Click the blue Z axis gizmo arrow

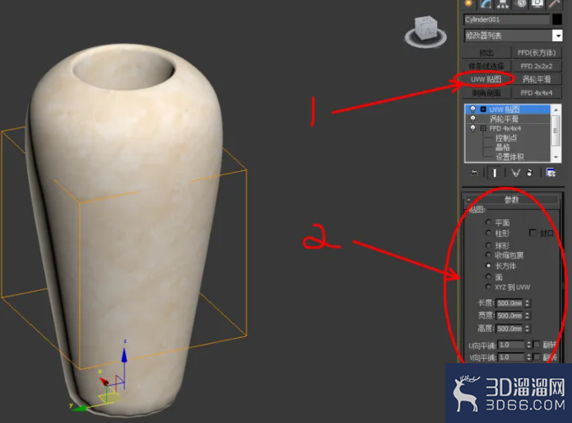click(124, 355)
